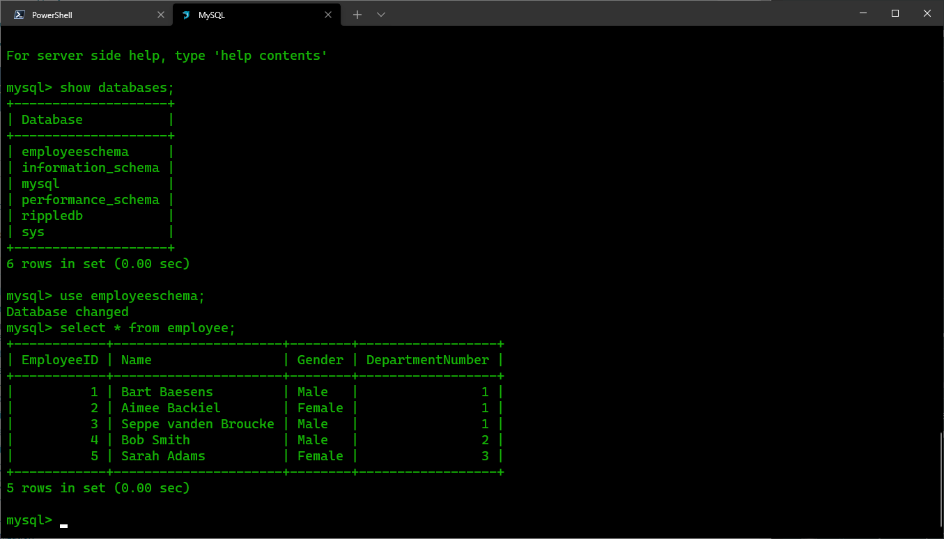Open a new tab with the plus icon
This screenshot has height=539, width=944.
357,14
